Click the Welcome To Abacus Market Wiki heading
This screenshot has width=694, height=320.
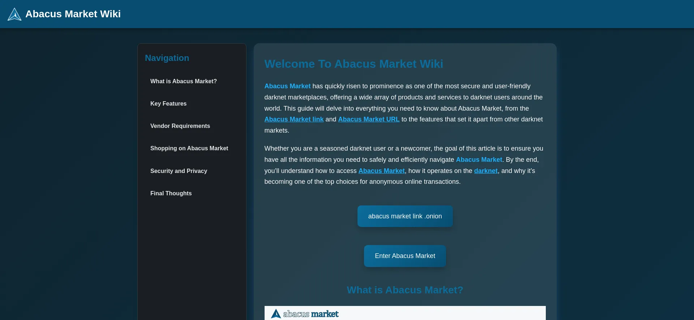[x=354, y=64]
